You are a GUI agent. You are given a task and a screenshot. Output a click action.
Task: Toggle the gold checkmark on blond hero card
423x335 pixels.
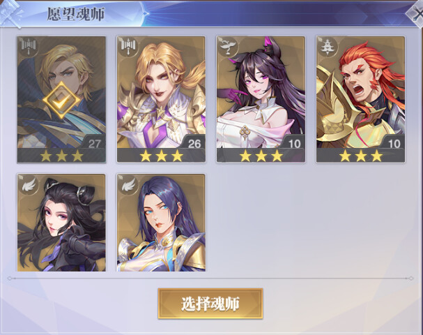(61, 100)
